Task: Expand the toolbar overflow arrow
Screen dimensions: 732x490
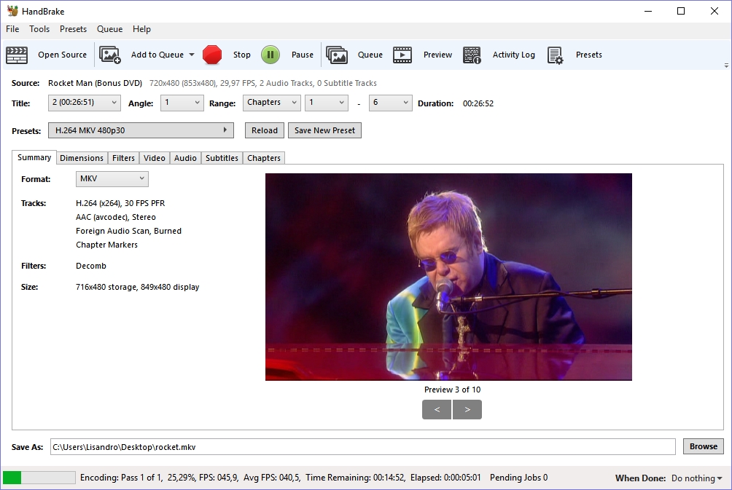Action: click(x=726, y=66)
